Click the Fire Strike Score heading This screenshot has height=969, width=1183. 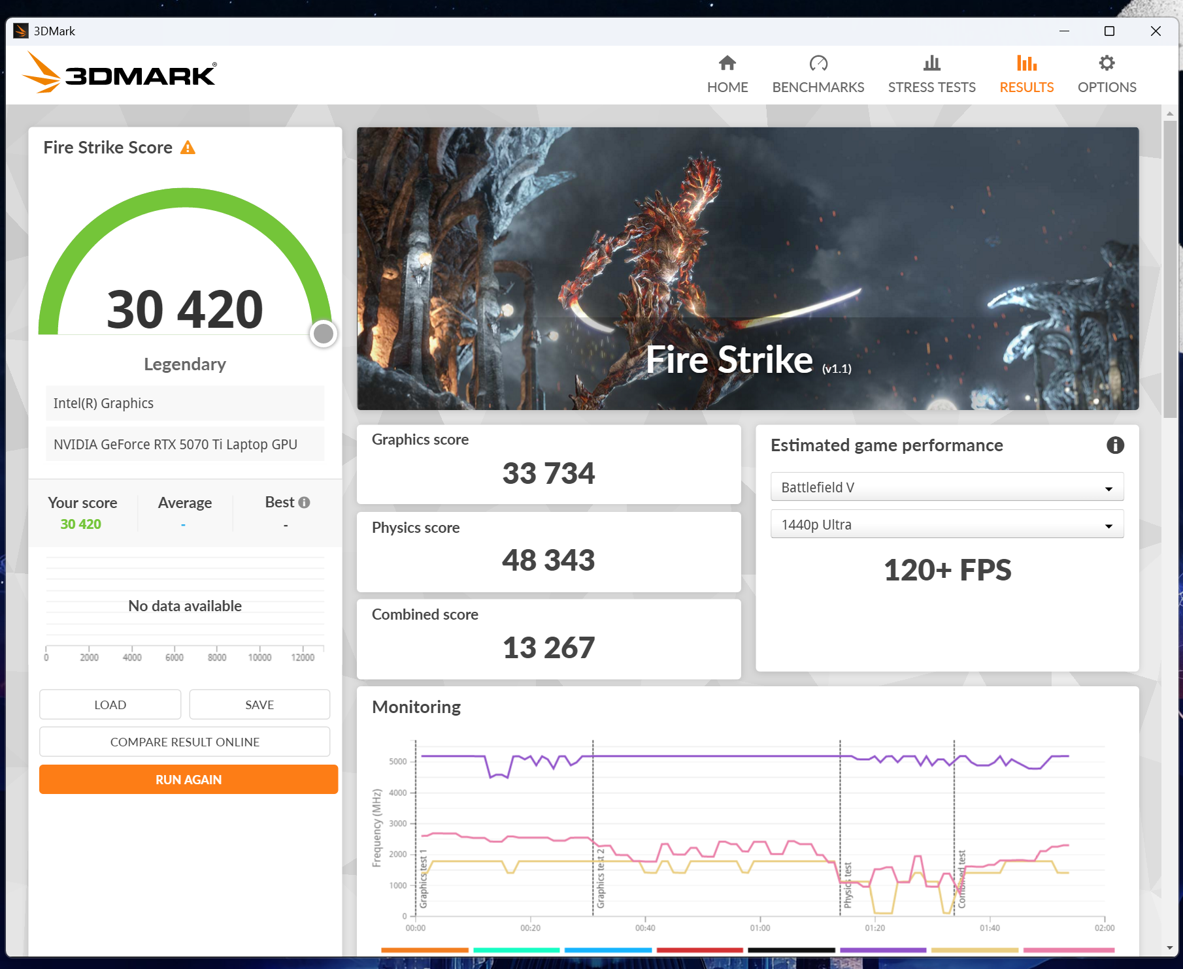[108, 148]
